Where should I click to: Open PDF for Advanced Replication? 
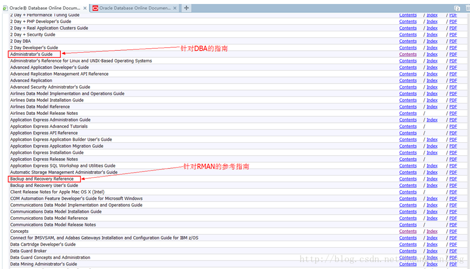pyautogui.click(x=453, y=81)
